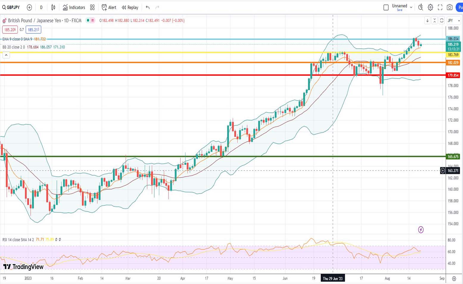
Task: Click the add symbol plus icon
Action: (29, 7)
